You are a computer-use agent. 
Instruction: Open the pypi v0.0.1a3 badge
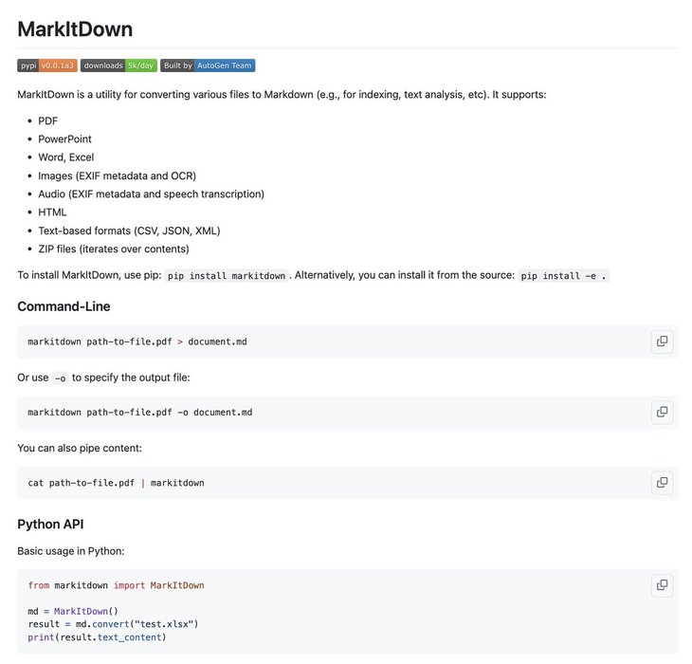click(47, 65)
